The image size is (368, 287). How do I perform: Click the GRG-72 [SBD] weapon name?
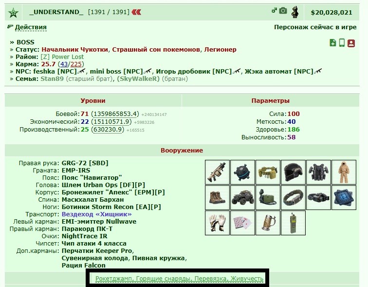pyautogui.click(x=85, y=163)
